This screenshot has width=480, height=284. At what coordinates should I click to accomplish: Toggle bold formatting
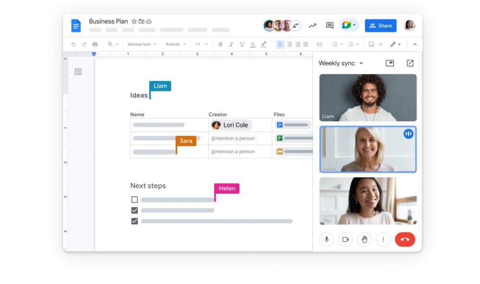220,44
